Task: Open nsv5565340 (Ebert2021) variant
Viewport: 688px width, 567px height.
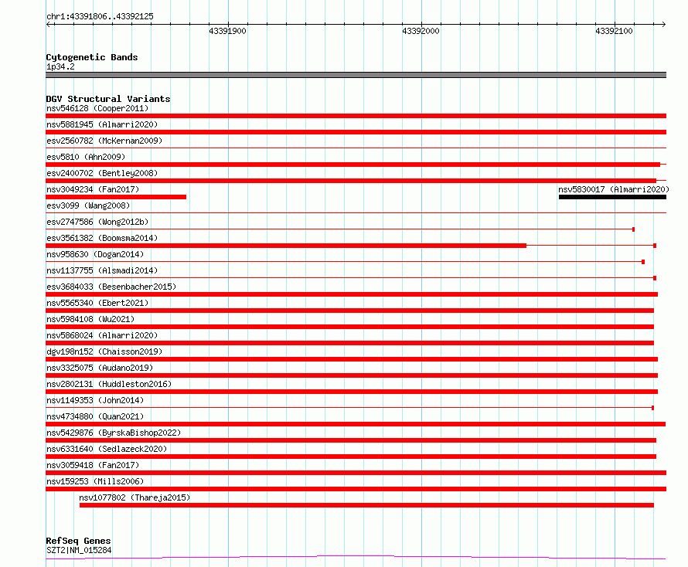Action: [97, 303]
